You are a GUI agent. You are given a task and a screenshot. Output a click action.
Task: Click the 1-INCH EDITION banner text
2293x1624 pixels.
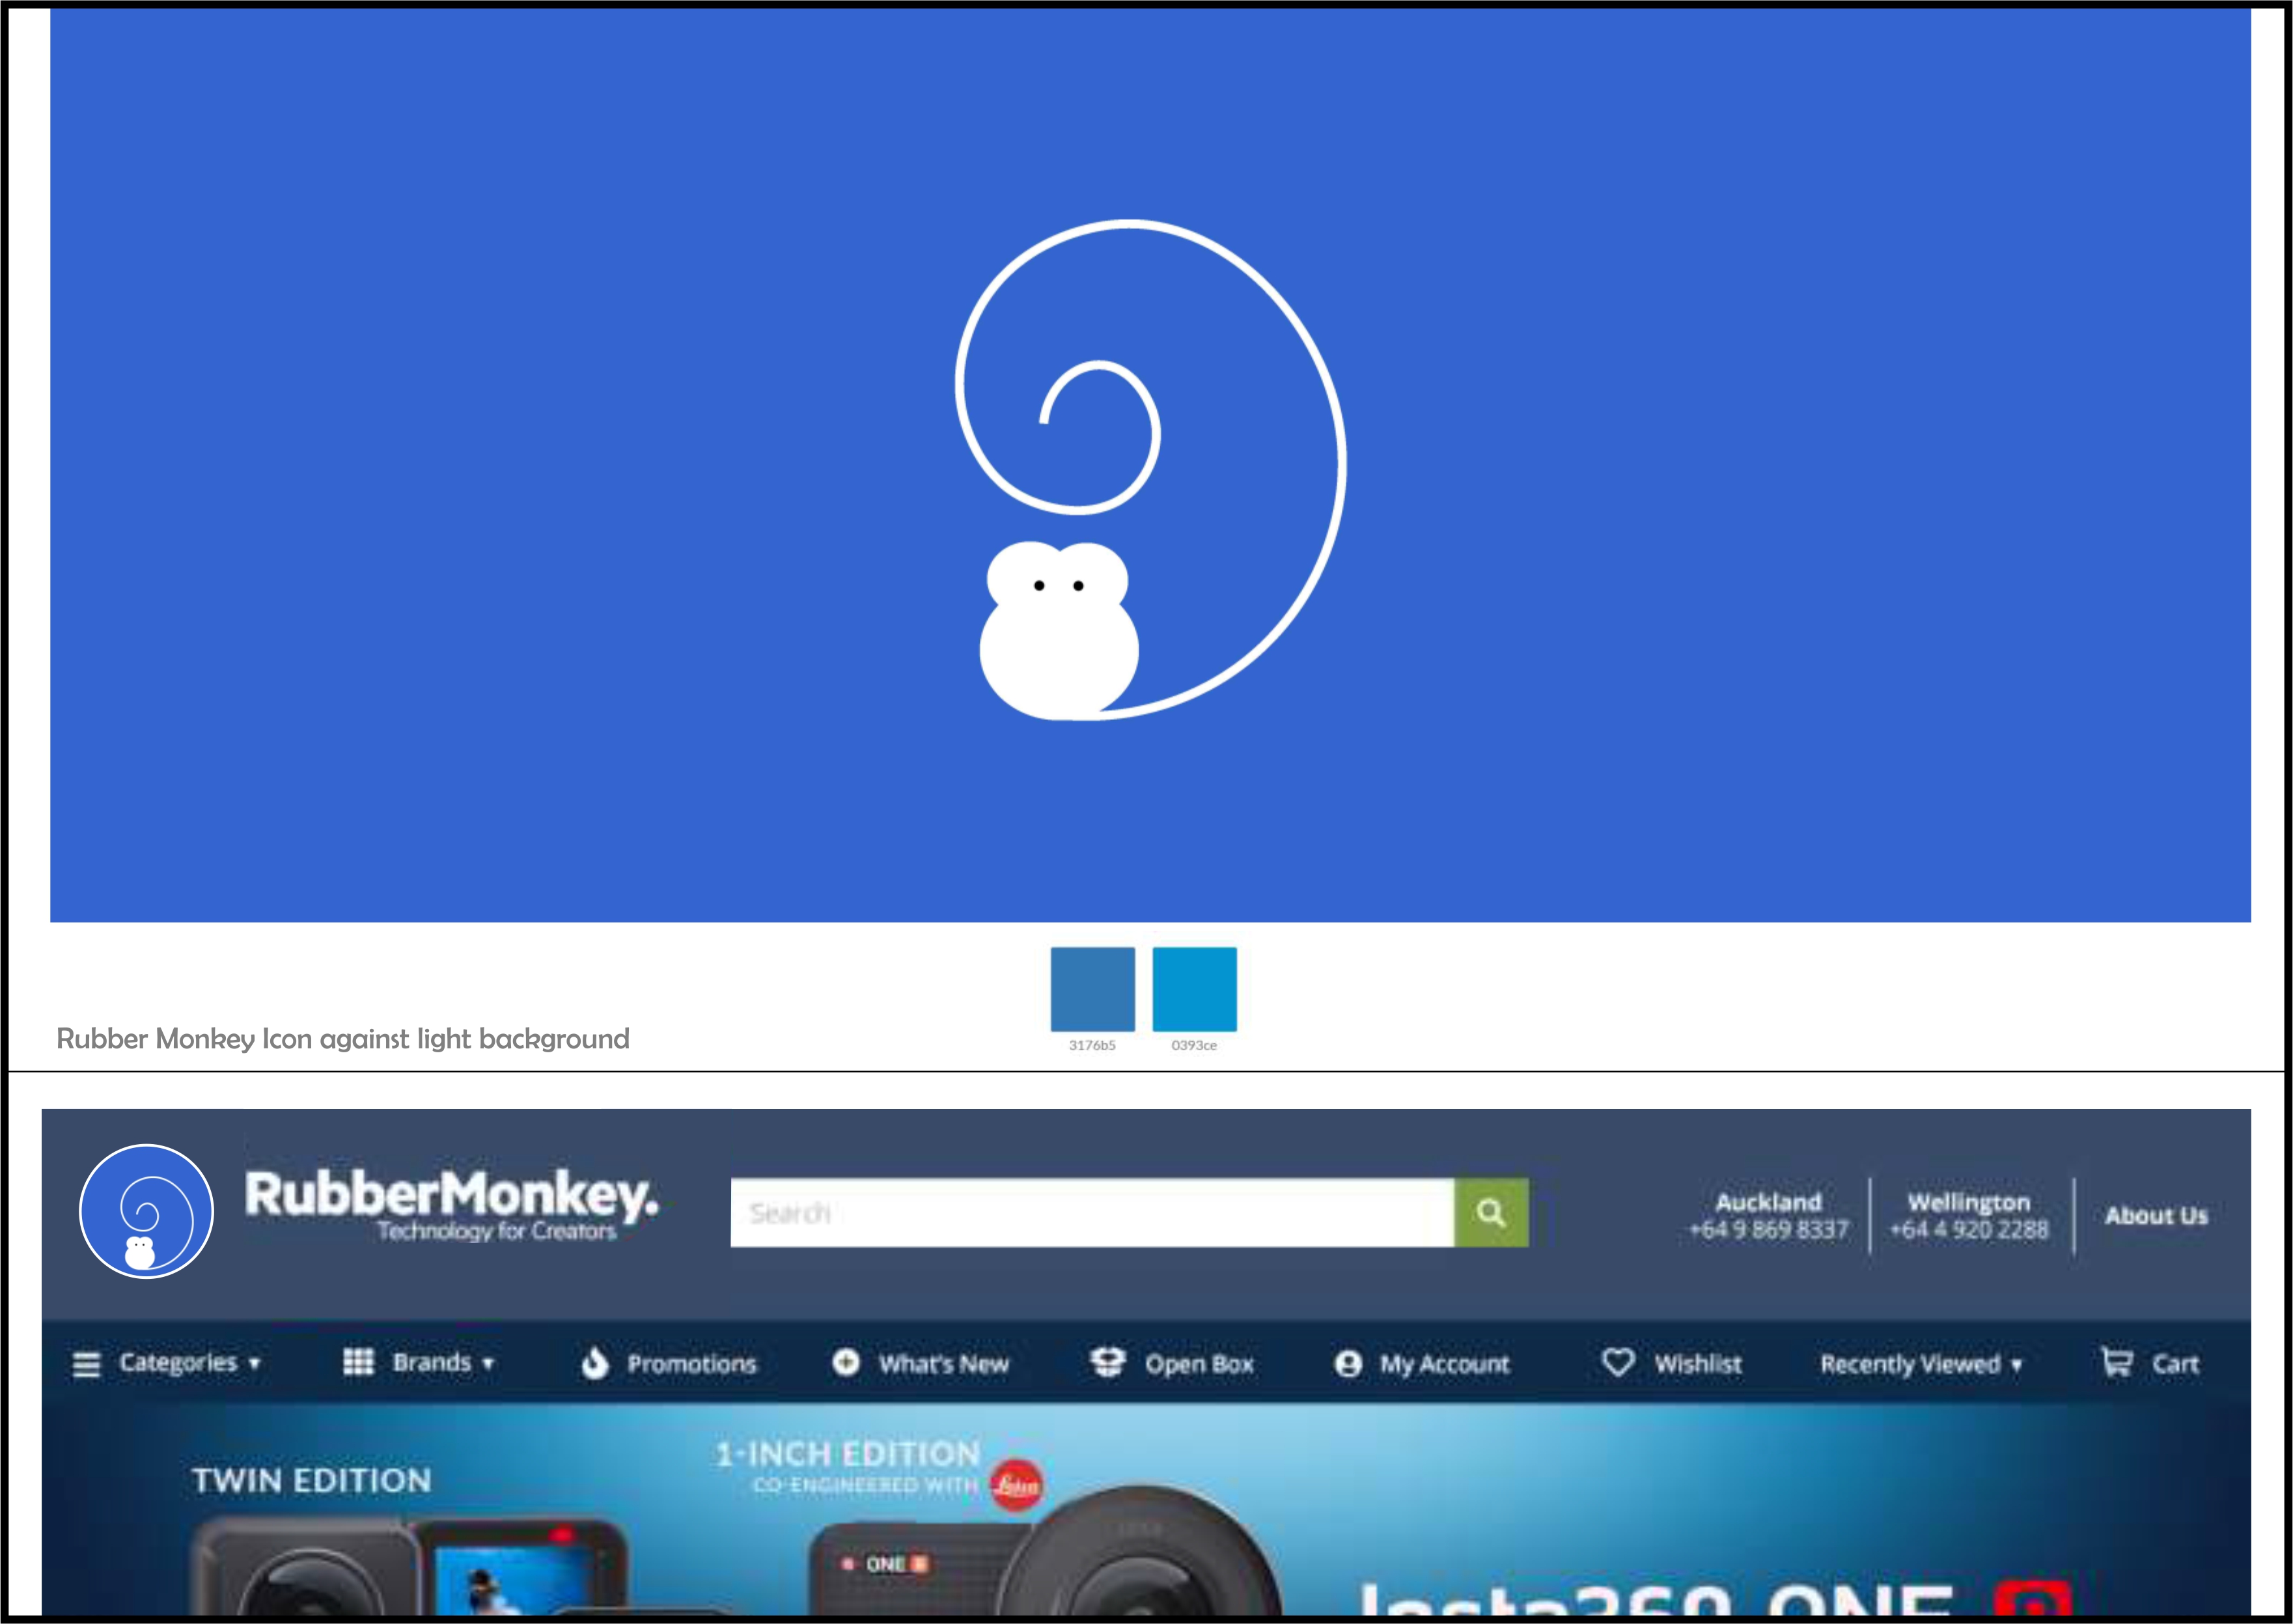(x=848, y=1453)
